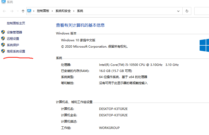Click shield icon beside 设备管理器

pos(3,32)
